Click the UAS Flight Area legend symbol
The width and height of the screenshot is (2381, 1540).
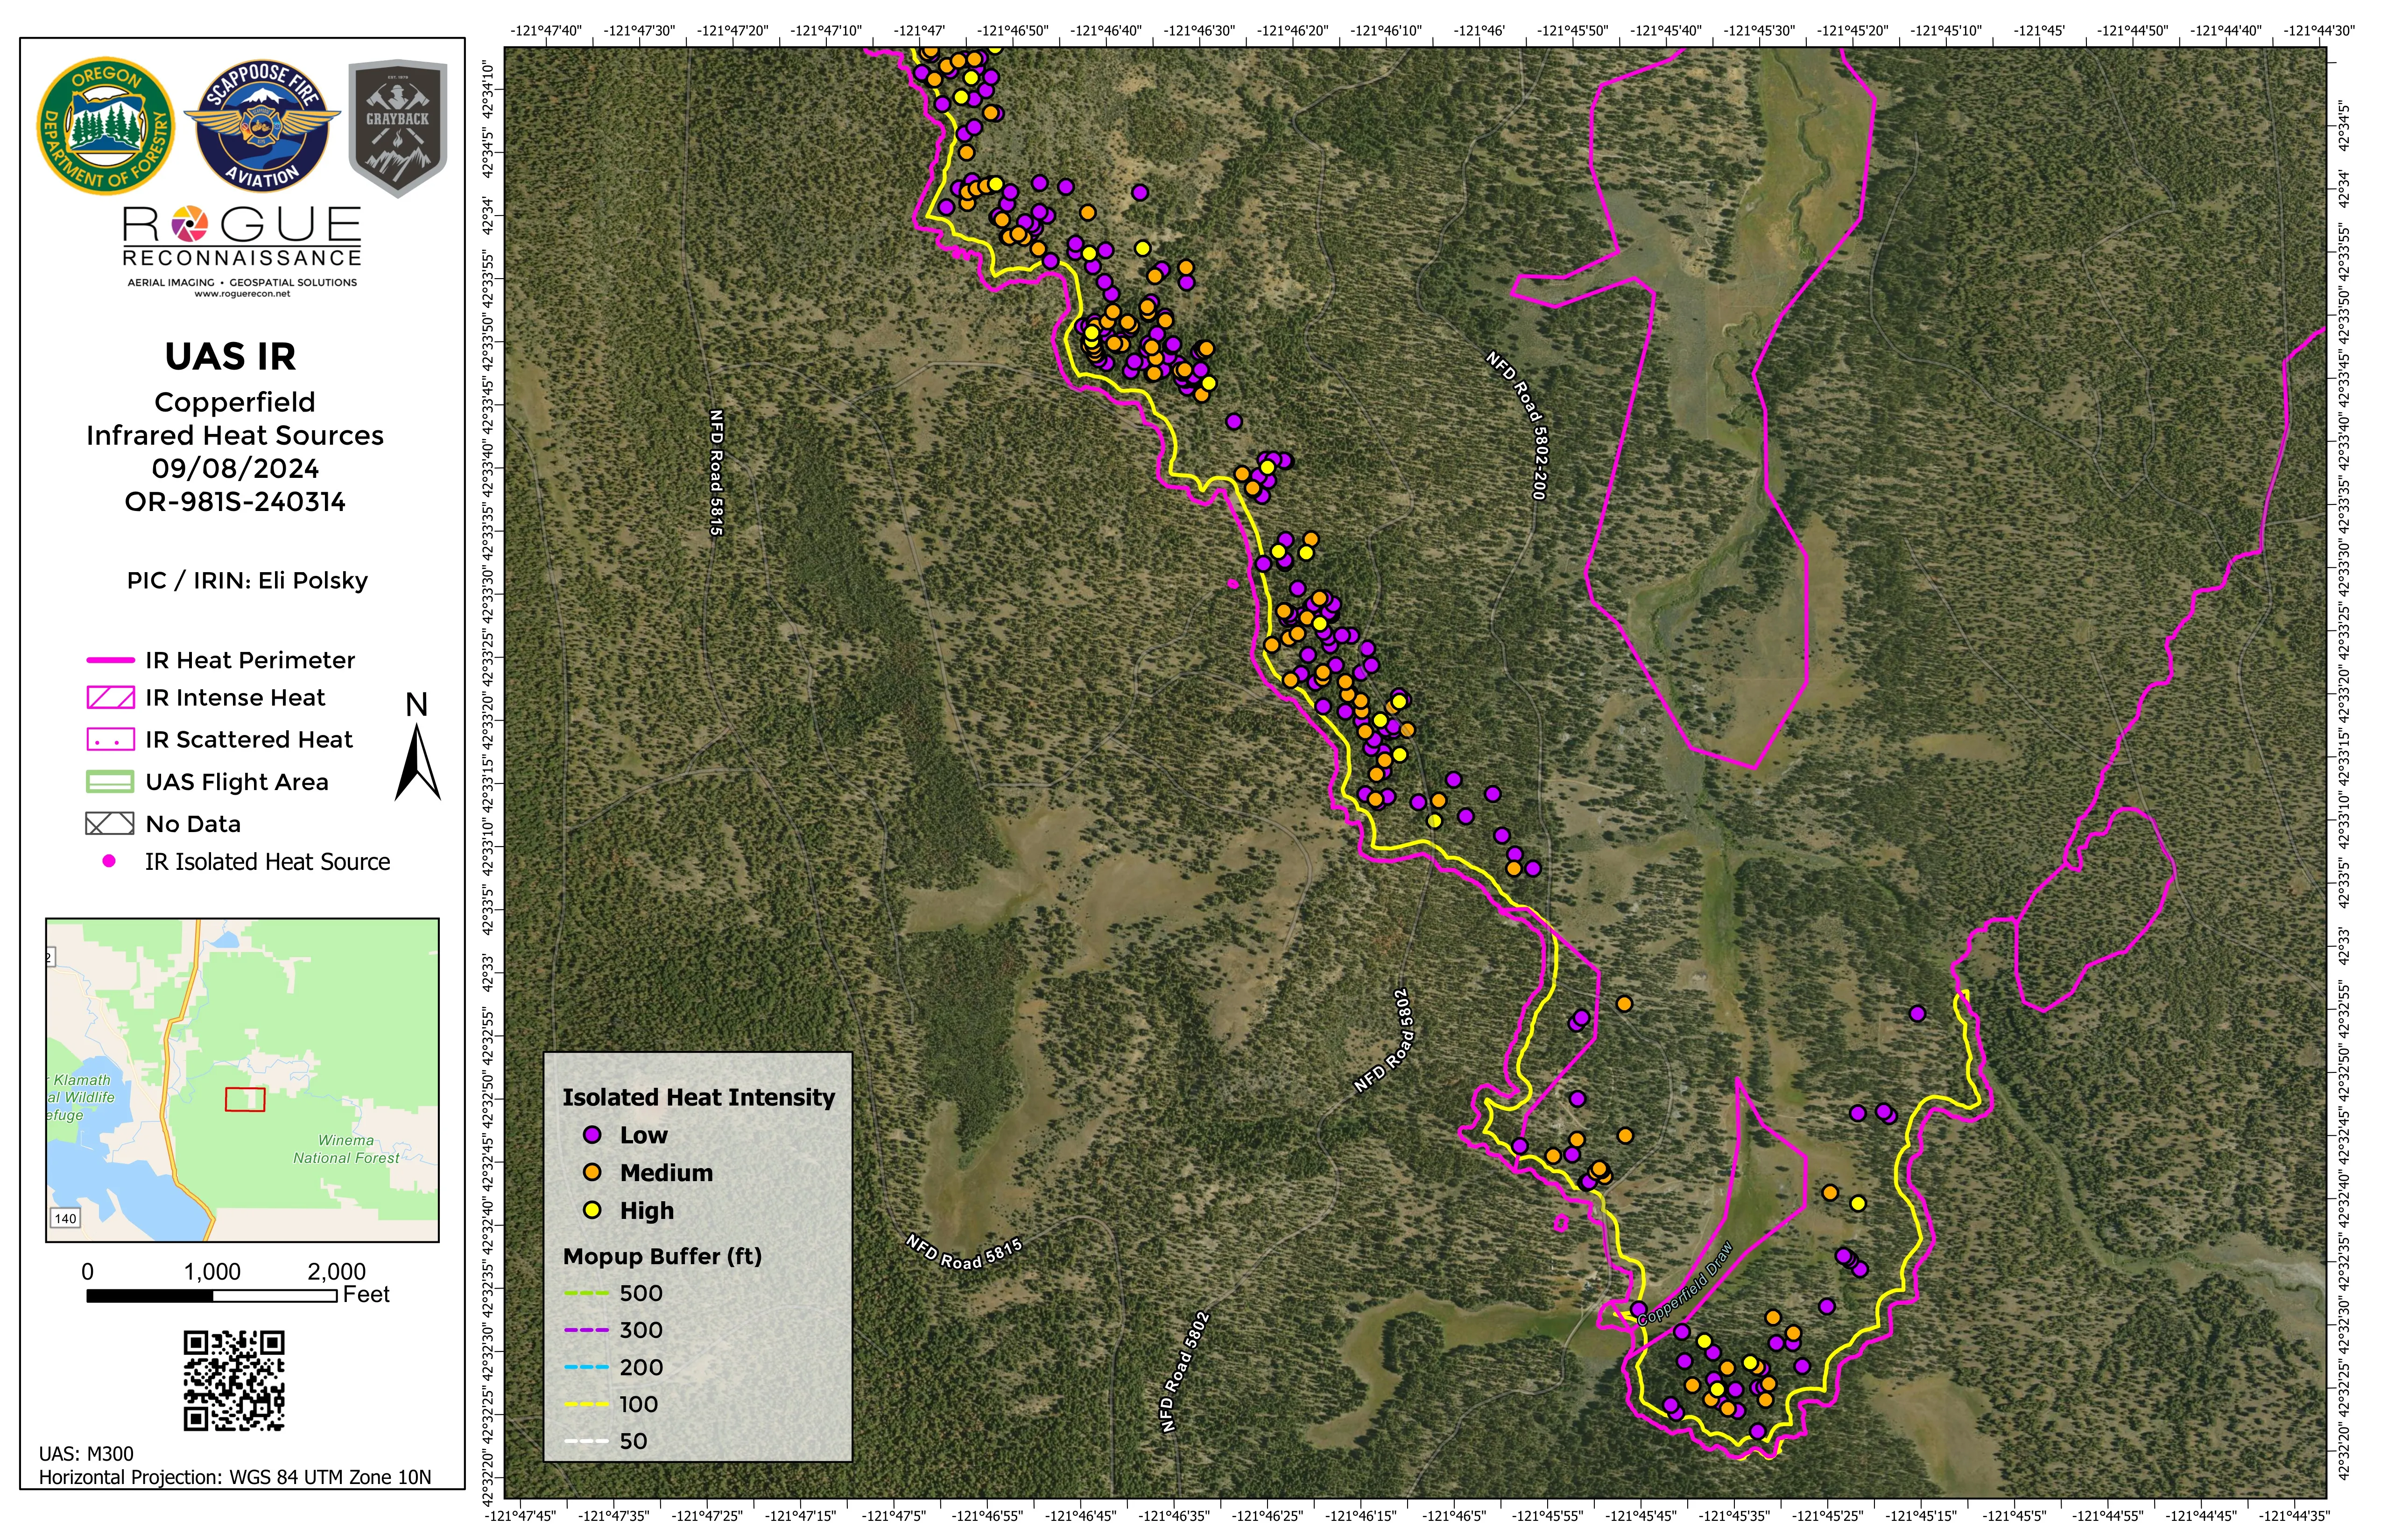(110, 782)
